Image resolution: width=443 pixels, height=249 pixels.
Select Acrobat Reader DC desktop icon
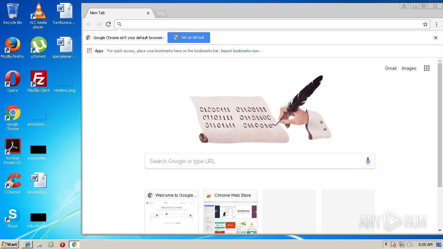pyautogui.click(x=12, y=151)
